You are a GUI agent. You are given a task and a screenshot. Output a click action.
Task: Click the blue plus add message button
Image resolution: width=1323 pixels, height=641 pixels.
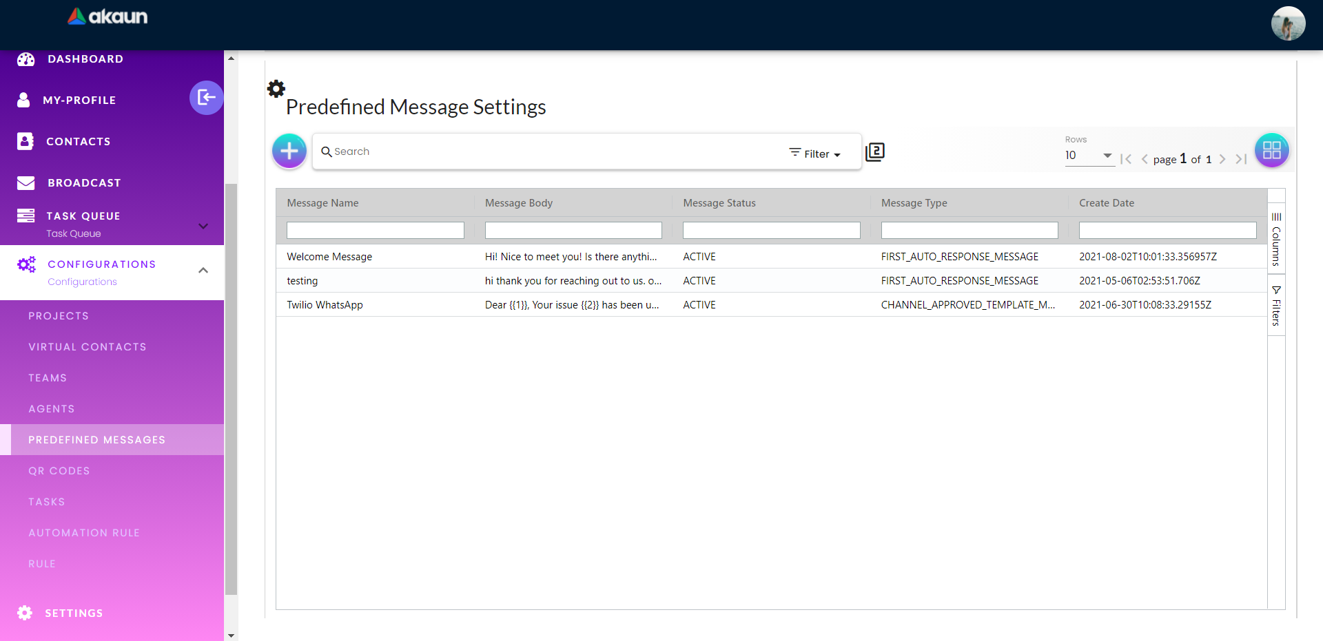[289, 151]
